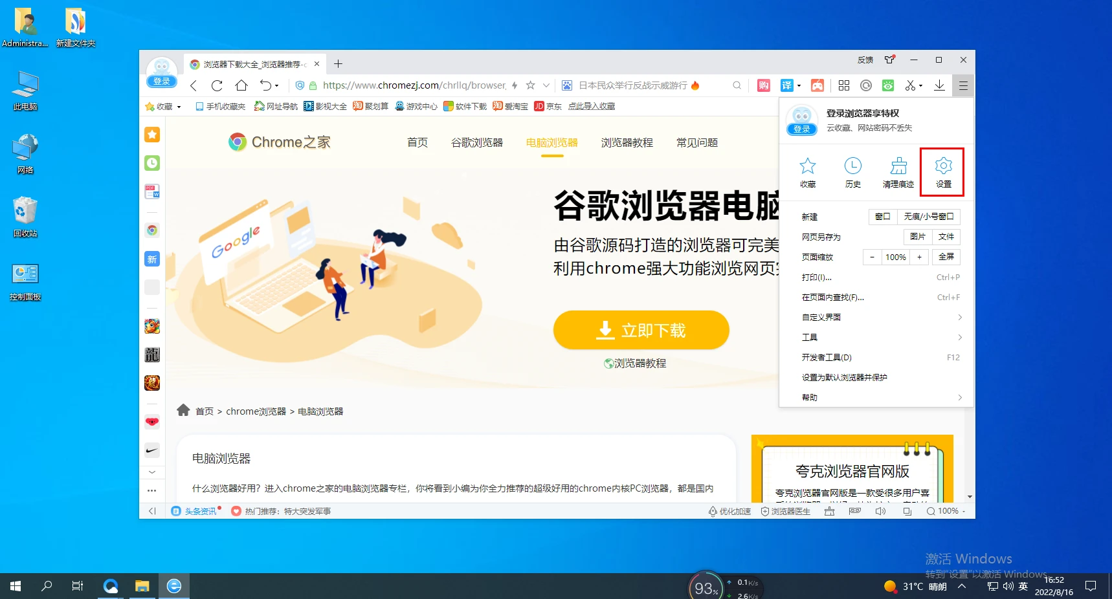Click the Chrome icon in sidebar
Screen dimensions: 1112x599
pyautogui.click(x=152, y=230)
